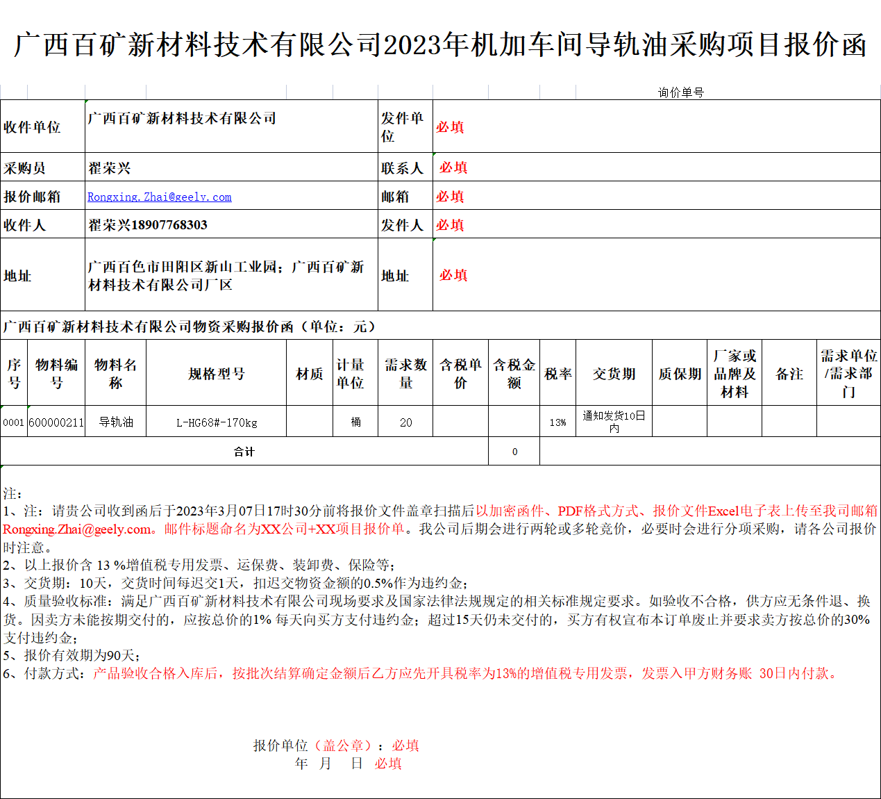This screenshot has width=881, height=799.
Task: Click the 含税单价 column header
Action: click(x=461, y=373)
